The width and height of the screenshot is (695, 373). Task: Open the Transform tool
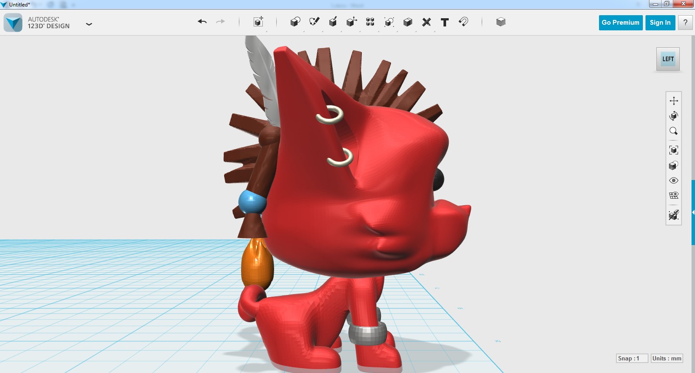(x=258, y=22)
